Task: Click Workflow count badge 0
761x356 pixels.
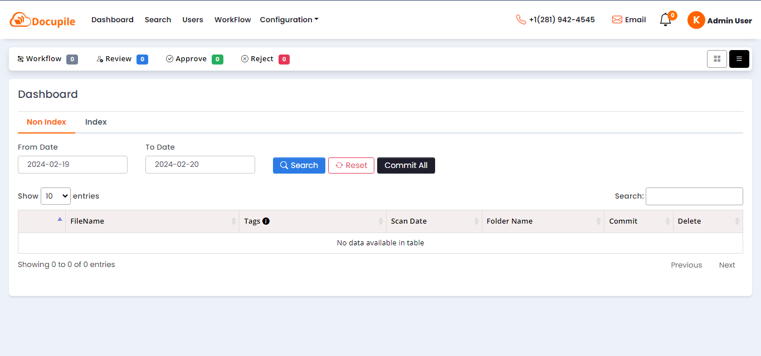Action: [x=72, y=60]
